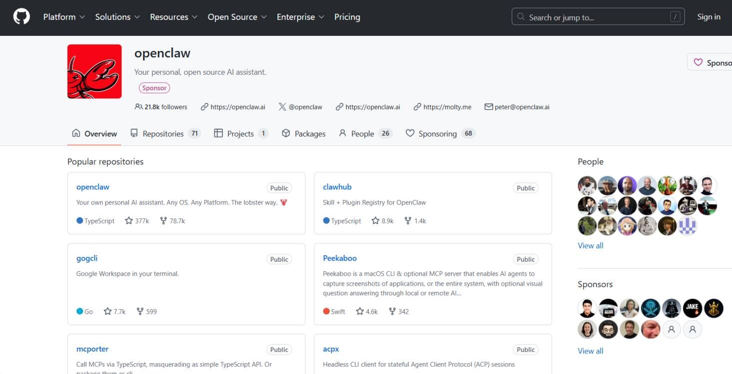Open the gogcli repository link

(87, 258)
